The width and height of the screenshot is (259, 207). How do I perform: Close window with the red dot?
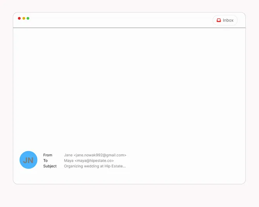click(x=19, y=18)
